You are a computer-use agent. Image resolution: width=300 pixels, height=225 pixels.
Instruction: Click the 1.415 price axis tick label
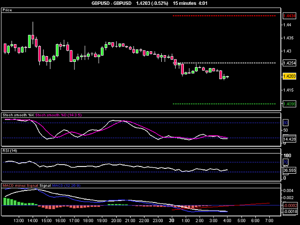click(288, 90)
